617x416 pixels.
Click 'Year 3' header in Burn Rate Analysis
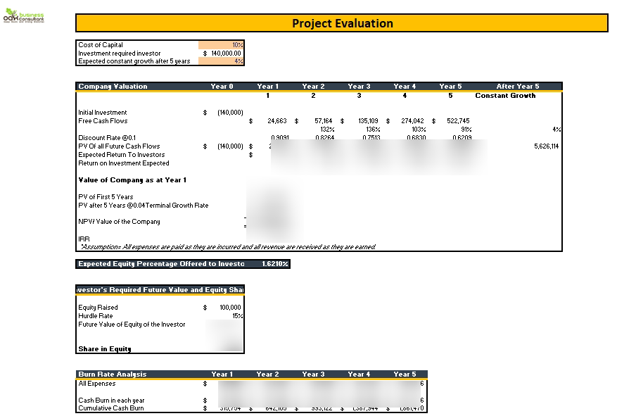pos(313,374)
